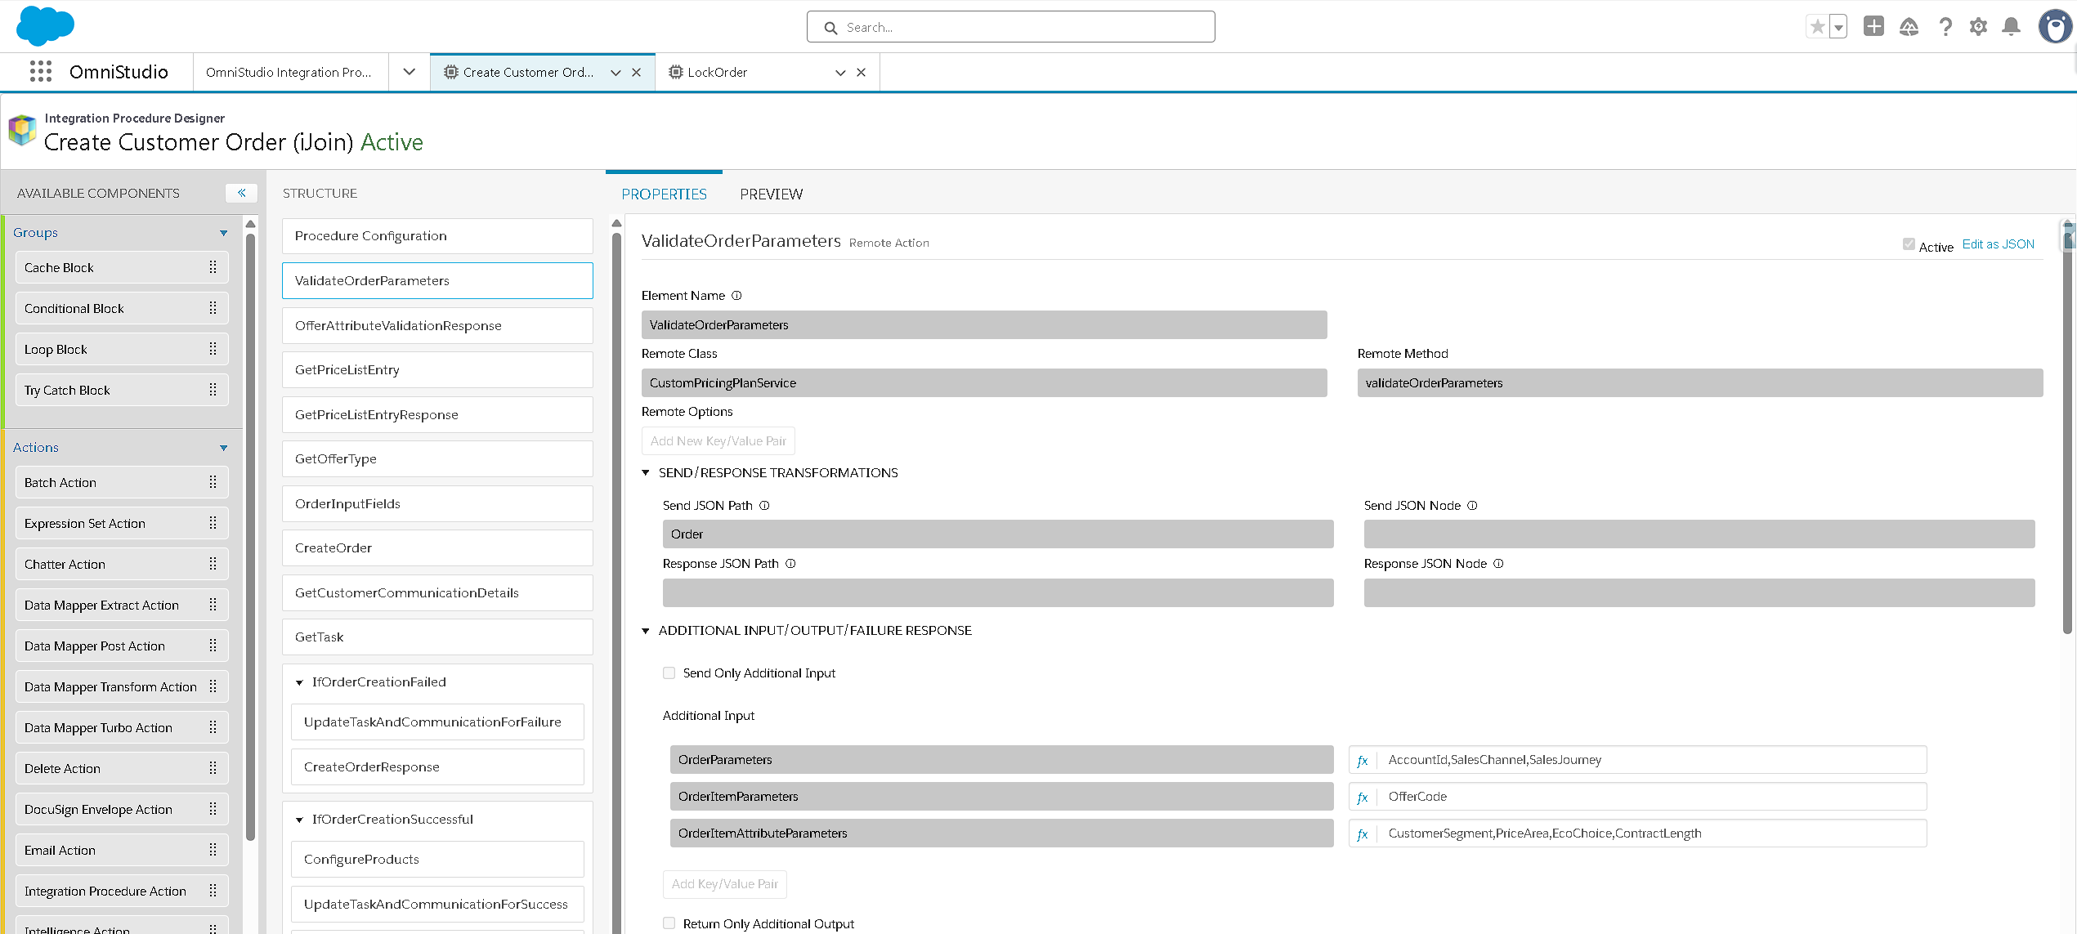The image size is (2077, 934).
Task: Click info icon next to Send JSON Path
Action: (x=764, y=506)
